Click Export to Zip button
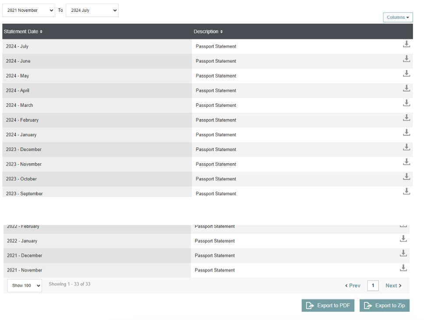424x320 pixels. 385,306
